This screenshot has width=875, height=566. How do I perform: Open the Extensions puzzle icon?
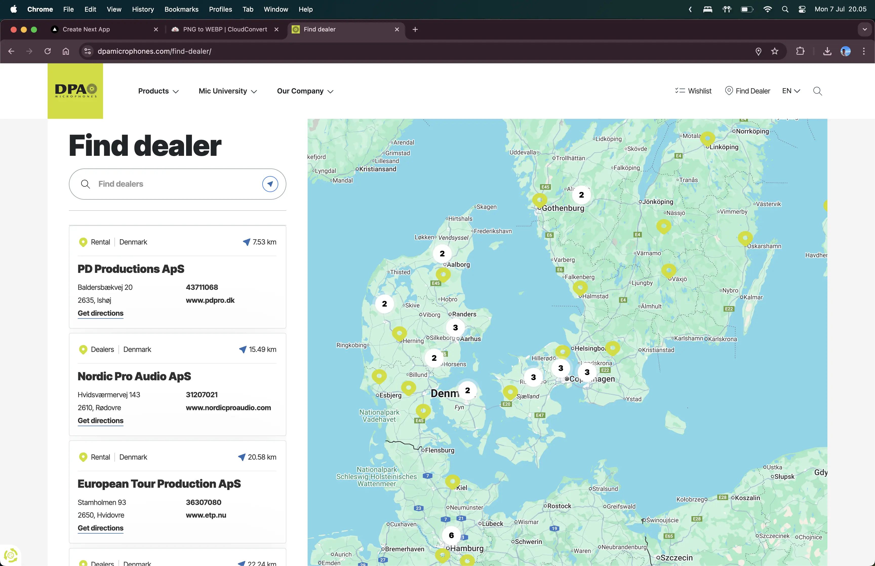coord(800,51)
